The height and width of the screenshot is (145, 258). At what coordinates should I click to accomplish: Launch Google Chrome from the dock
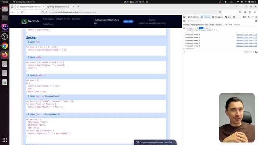coord(4,46)
